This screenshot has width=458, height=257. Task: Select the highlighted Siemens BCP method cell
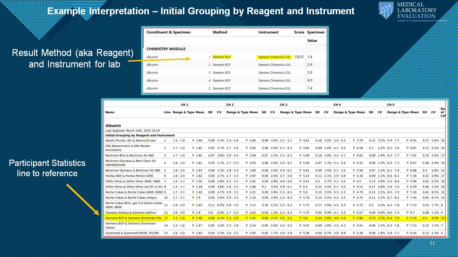click(x=221, y=57)
